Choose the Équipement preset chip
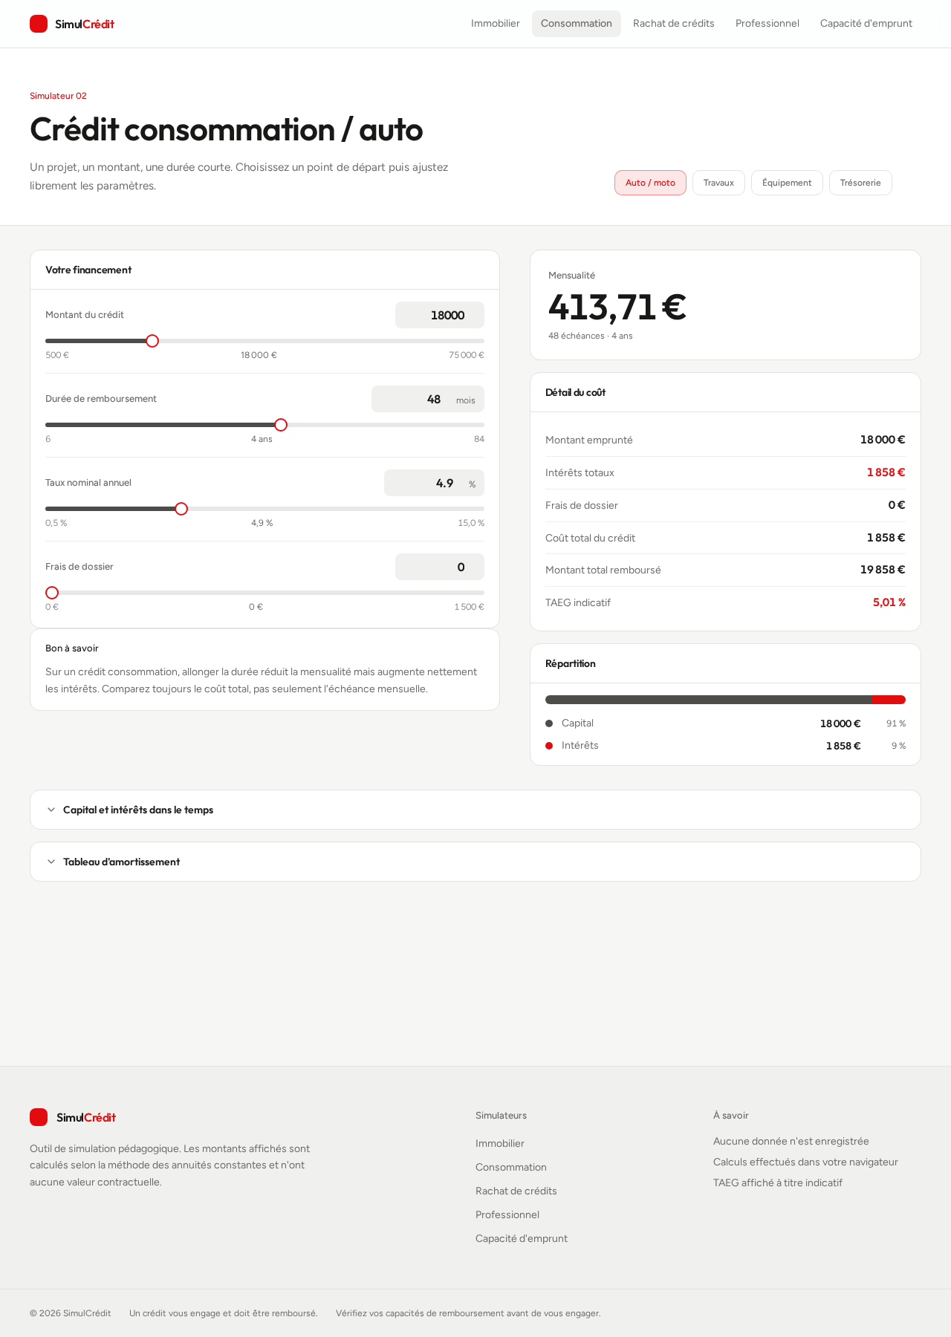The height and width of the screenshot is (1337, 951). [x=787, y=183]
